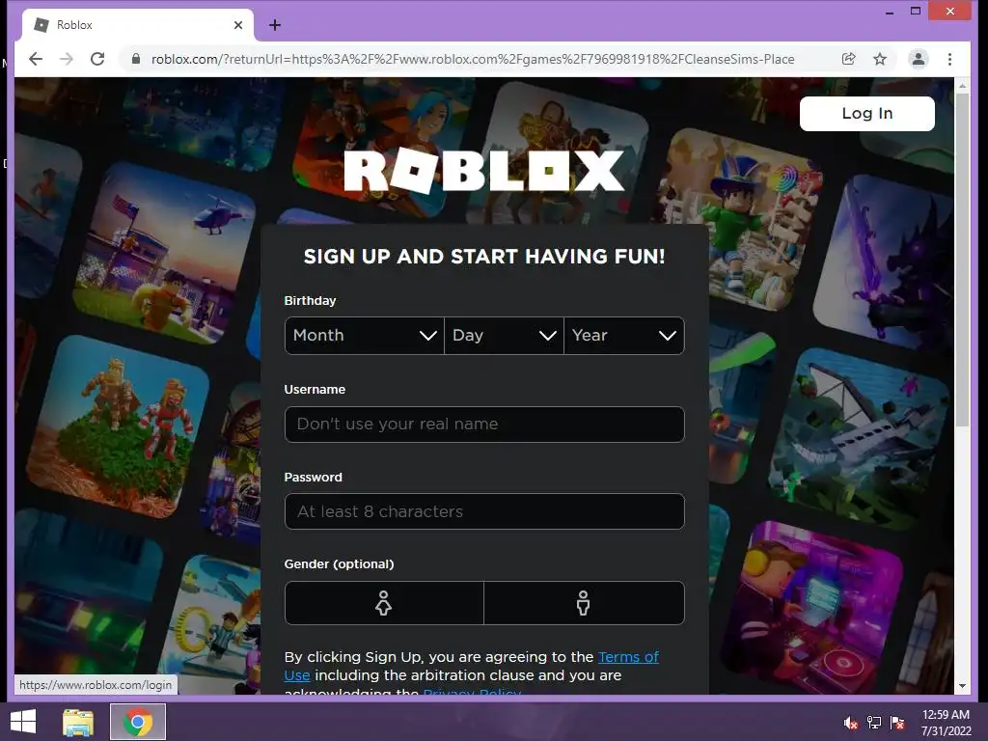Open File Explorer from the taskbar
Viewport: 988px width, 741px height.
[78, 722]
